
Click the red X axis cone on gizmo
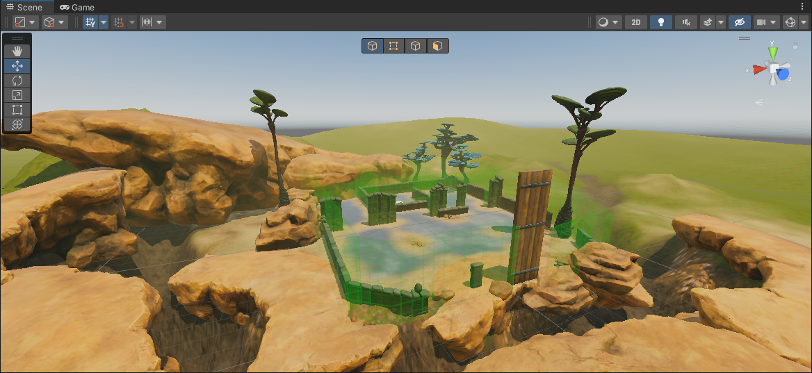758,69
